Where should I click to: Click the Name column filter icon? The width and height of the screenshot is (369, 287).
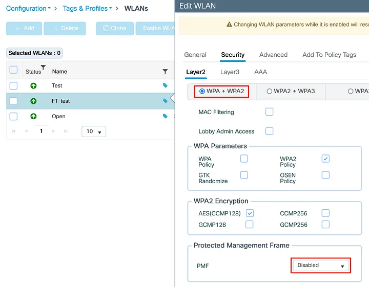[x=165, y=72]
